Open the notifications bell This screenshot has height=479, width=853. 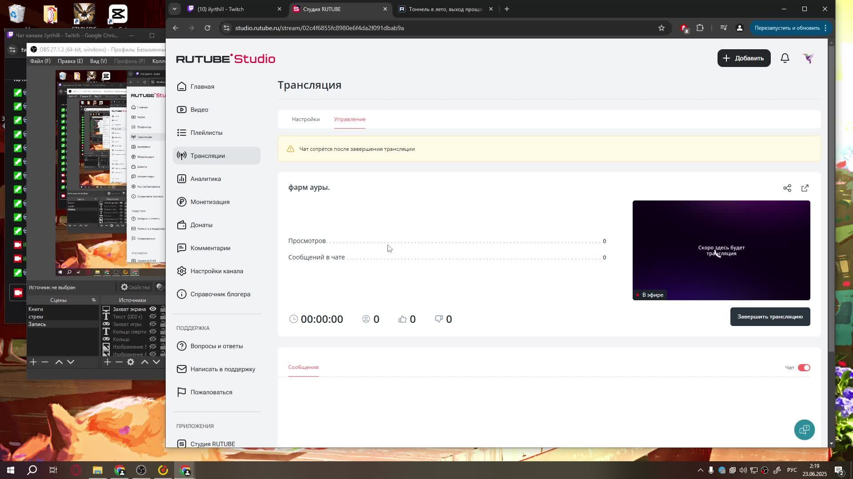pyautogui.click(x=785, y=58)
